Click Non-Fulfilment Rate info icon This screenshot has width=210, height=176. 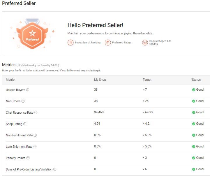tap(35, 135)
